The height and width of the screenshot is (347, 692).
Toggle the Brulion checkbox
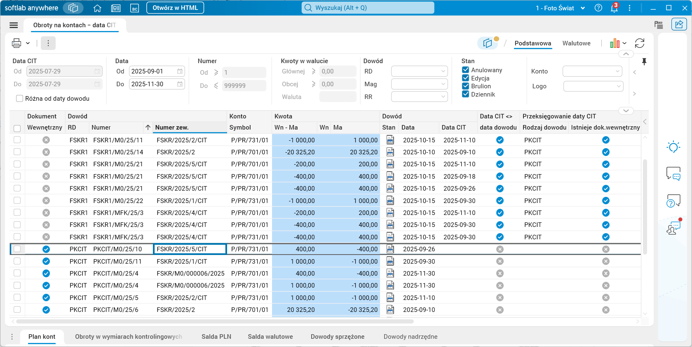466,86
